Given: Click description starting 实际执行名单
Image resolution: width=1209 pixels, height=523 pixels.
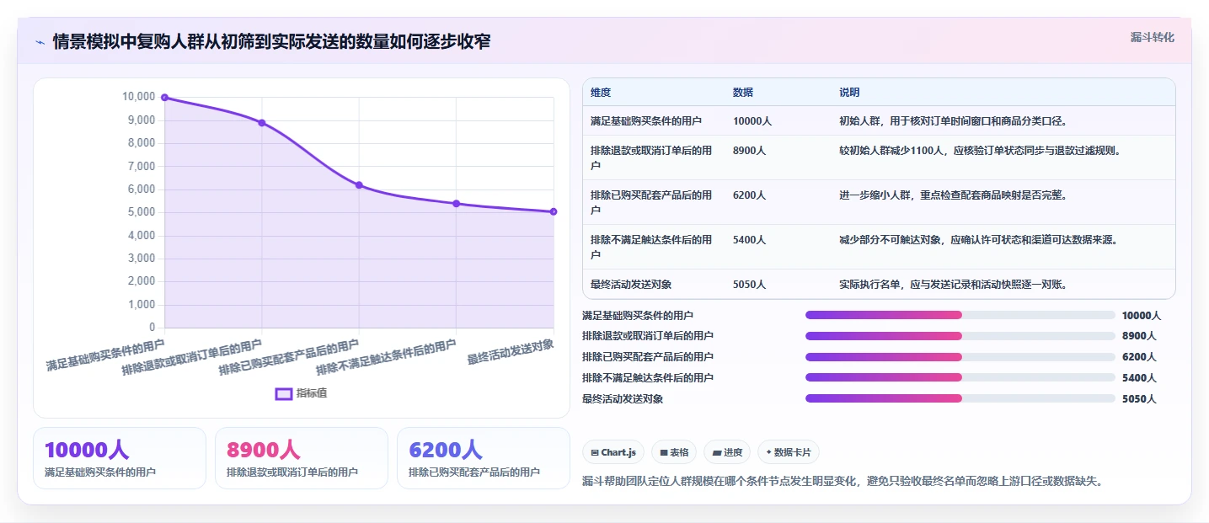Looking at the screenshot, I should click(x=953, y=285).
